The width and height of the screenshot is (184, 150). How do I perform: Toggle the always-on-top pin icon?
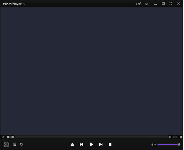(x=139, y=4)
